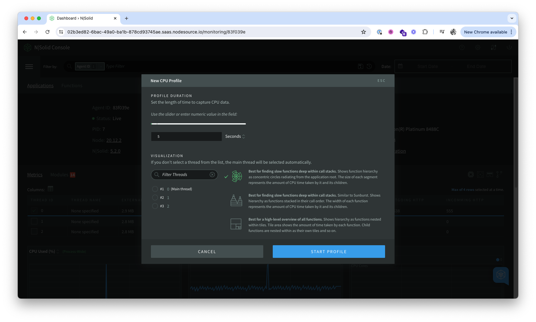Switch to Applications tab

coord(40,86)
